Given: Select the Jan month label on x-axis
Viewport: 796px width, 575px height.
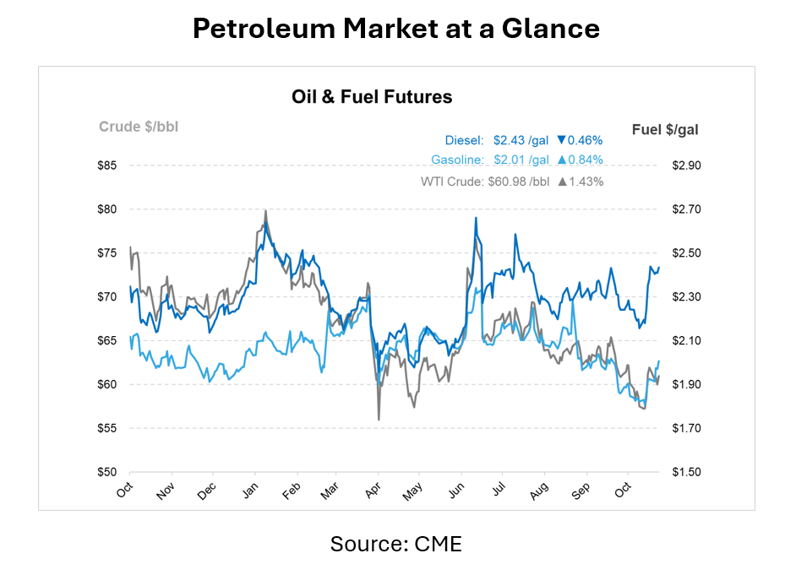Looking at the screenshot, I should (250, 491).
